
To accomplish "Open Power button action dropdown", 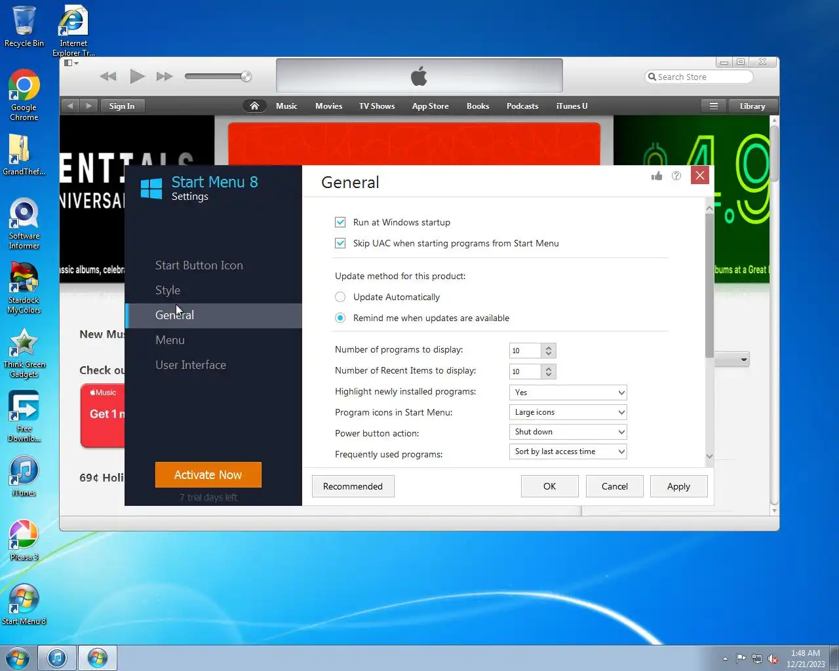I will pyautogui.click(x=568, y=432).
